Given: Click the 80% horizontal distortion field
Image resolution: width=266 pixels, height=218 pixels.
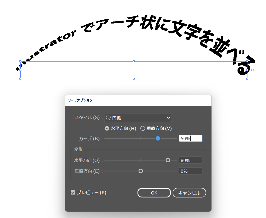Looking at the screenshot, I should [x=191, y=160].
